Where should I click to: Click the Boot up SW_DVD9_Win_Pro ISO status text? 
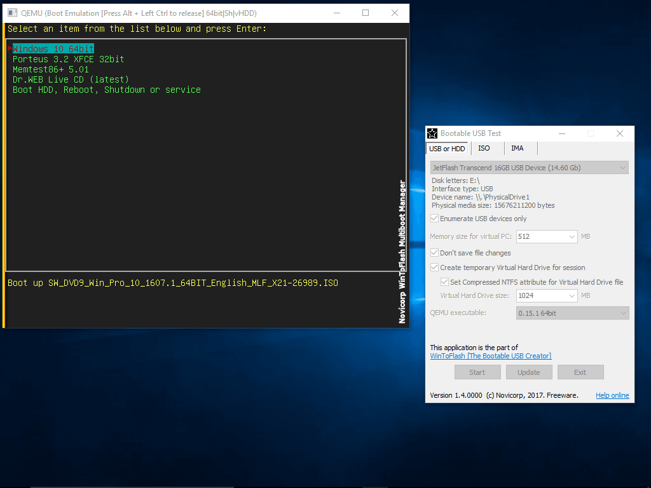click(173, 283)
